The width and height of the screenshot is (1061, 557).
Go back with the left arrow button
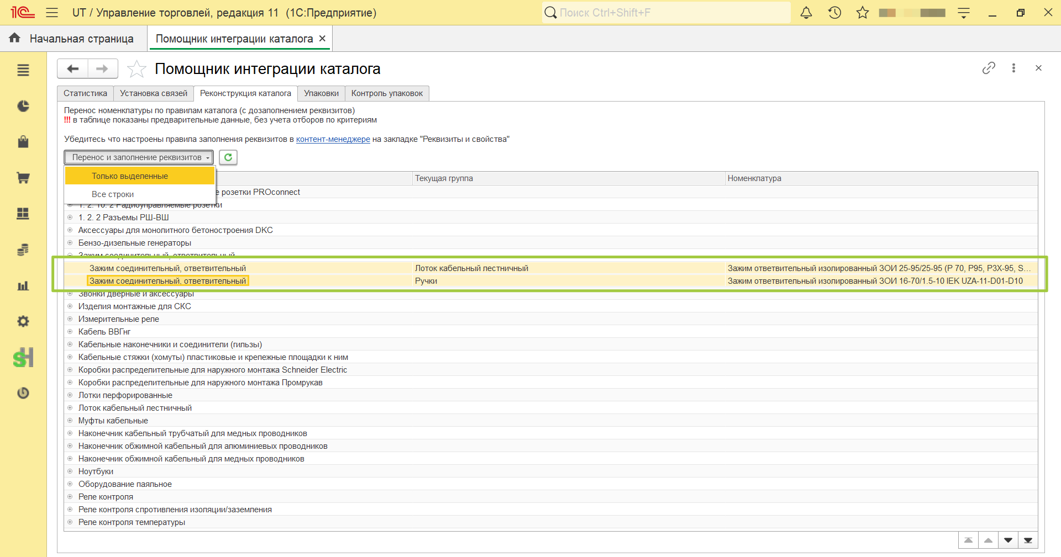(72, 69)
